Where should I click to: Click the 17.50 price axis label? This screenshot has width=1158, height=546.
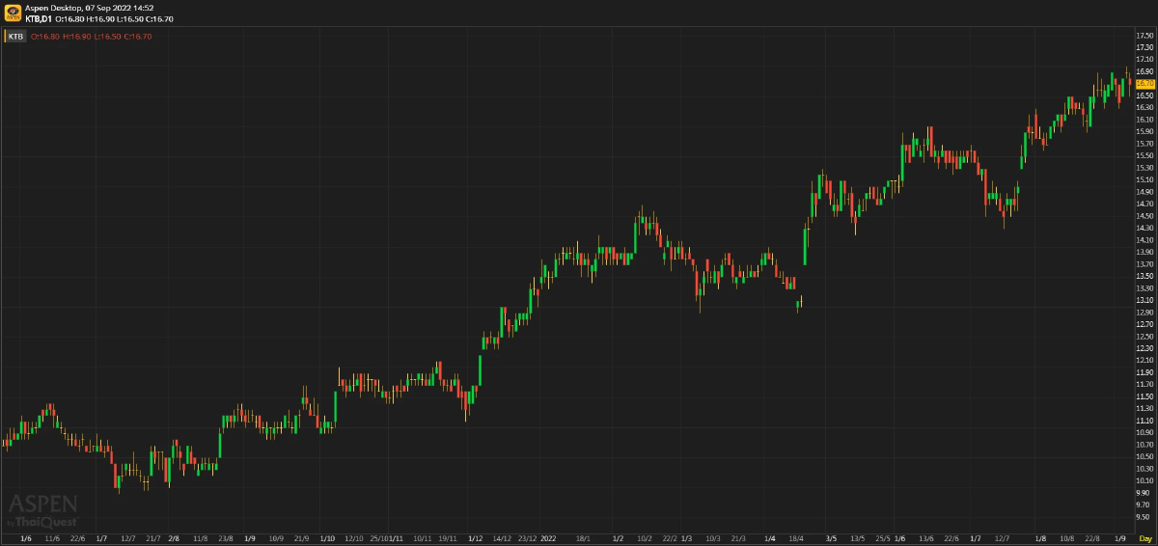1144,36
